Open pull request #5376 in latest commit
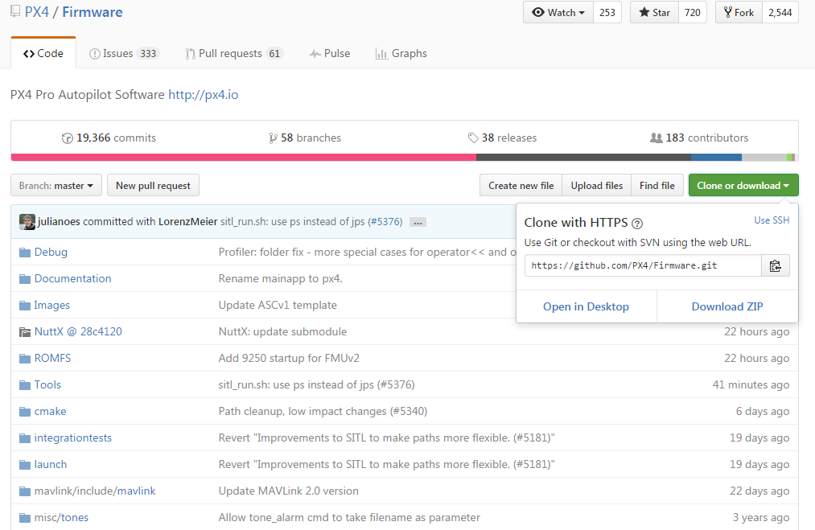815x530 pixels. [x=385, y=222]
